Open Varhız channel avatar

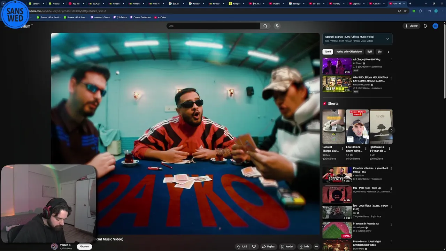tap(54, 246)
